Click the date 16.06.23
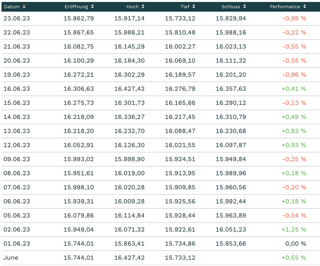The image size is (320, 266). (17, 89)
